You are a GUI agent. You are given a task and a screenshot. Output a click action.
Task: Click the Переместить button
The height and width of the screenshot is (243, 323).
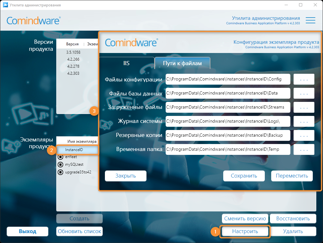point(292,176)
